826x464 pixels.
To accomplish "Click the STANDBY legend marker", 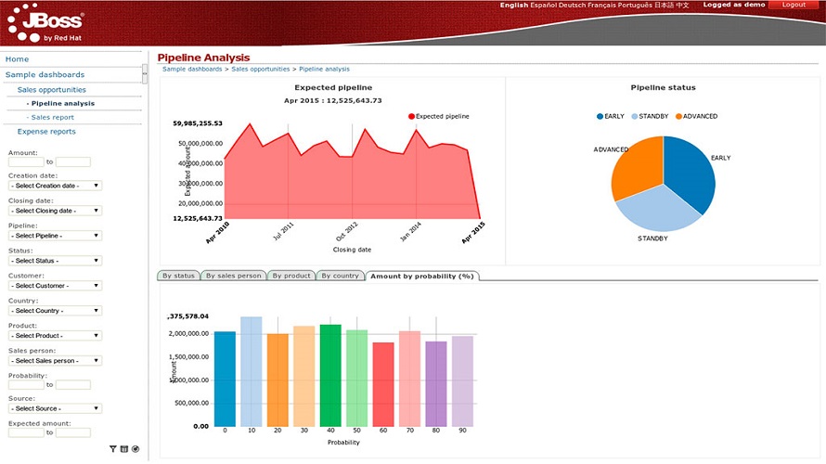I will tap(634, 116).
